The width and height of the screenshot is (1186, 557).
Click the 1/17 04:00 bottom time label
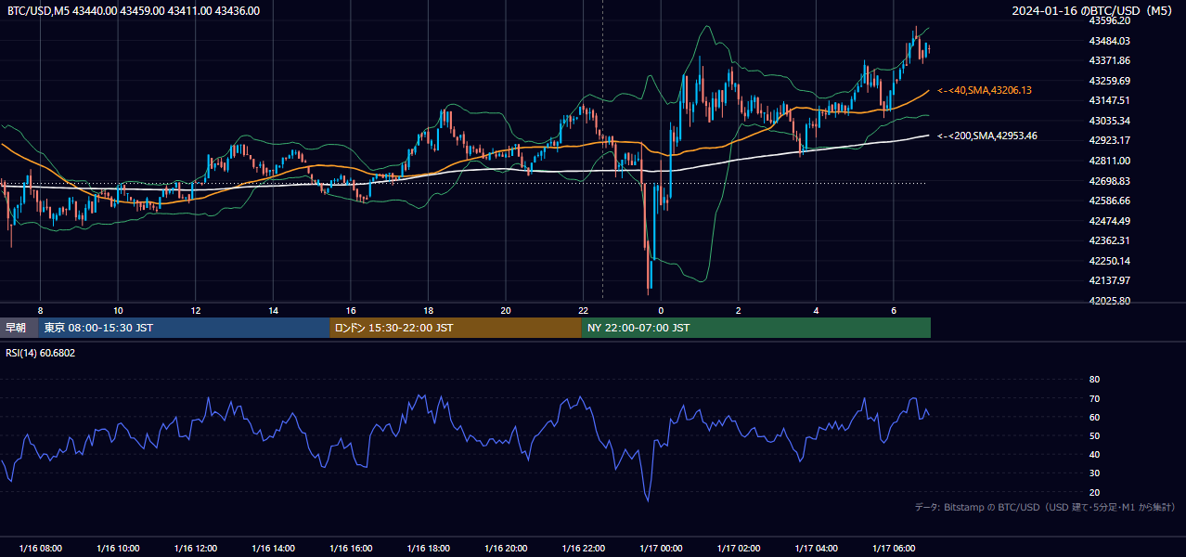[816, 549]
